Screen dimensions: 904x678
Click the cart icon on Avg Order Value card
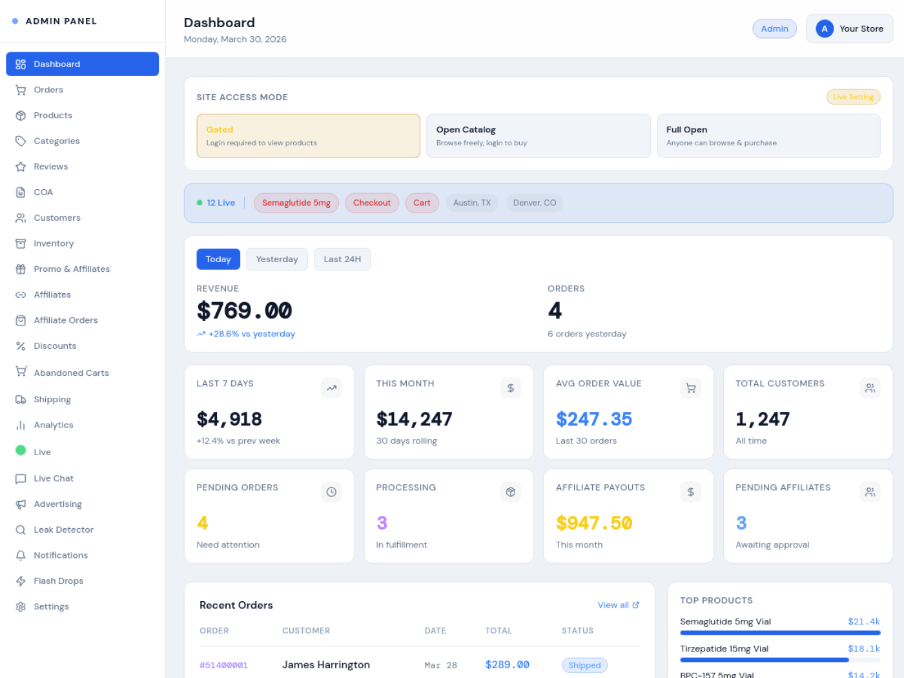tap(690, 388)
